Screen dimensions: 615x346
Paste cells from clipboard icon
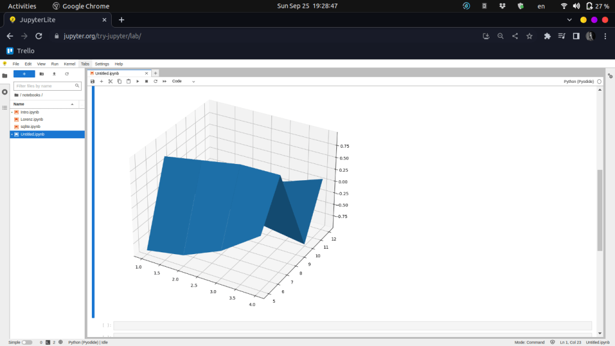click(x=129, y=81)
